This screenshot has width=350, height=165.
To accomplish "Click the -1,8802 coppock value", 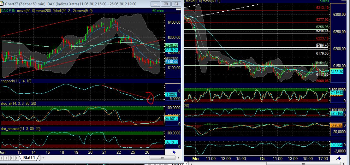I will tap(171, 94).
